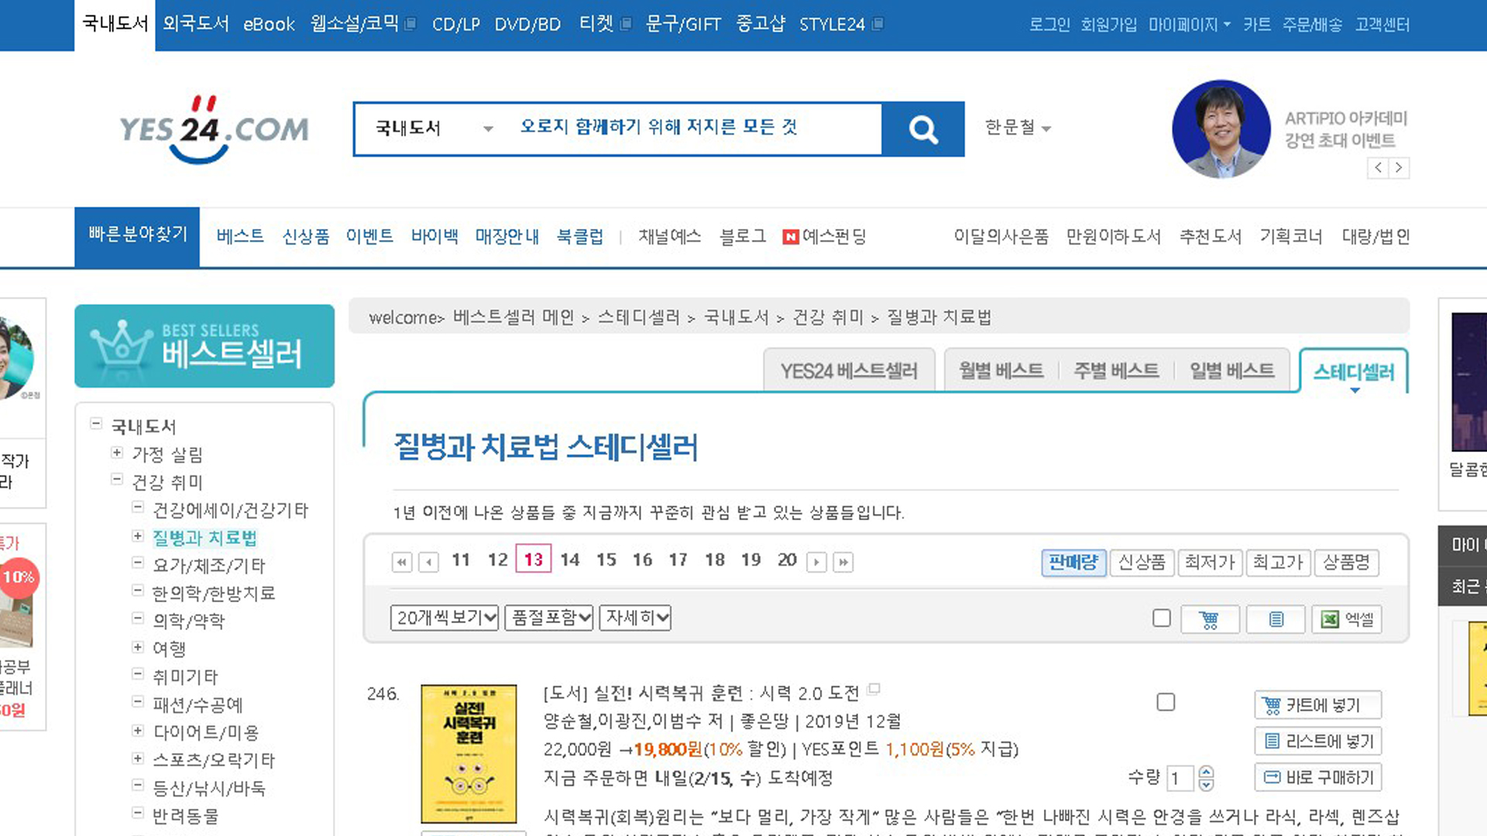Open the 품절포함 dropdown

549,618
